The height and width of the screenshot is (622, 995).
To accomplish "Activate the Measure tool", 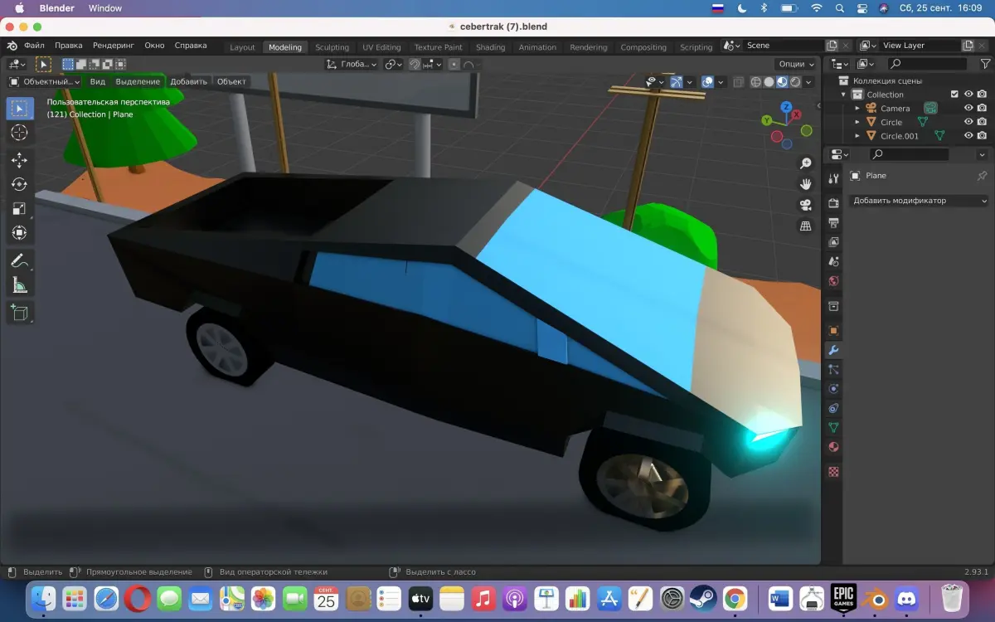I will [x=20, y=285].
